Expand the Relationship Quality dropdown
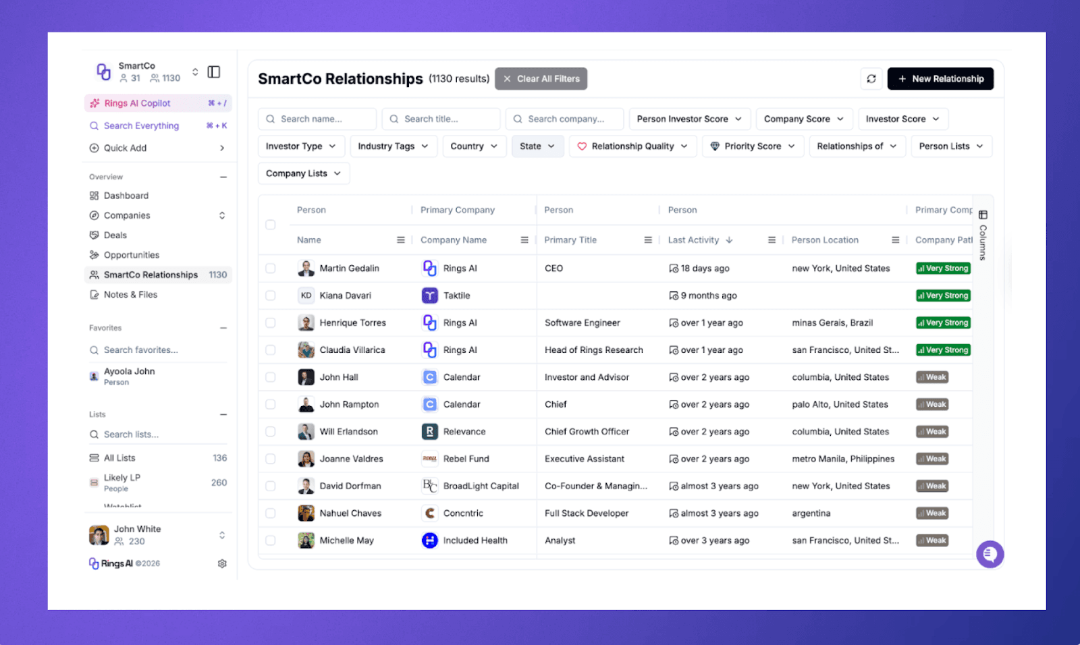 pos(632,146)
